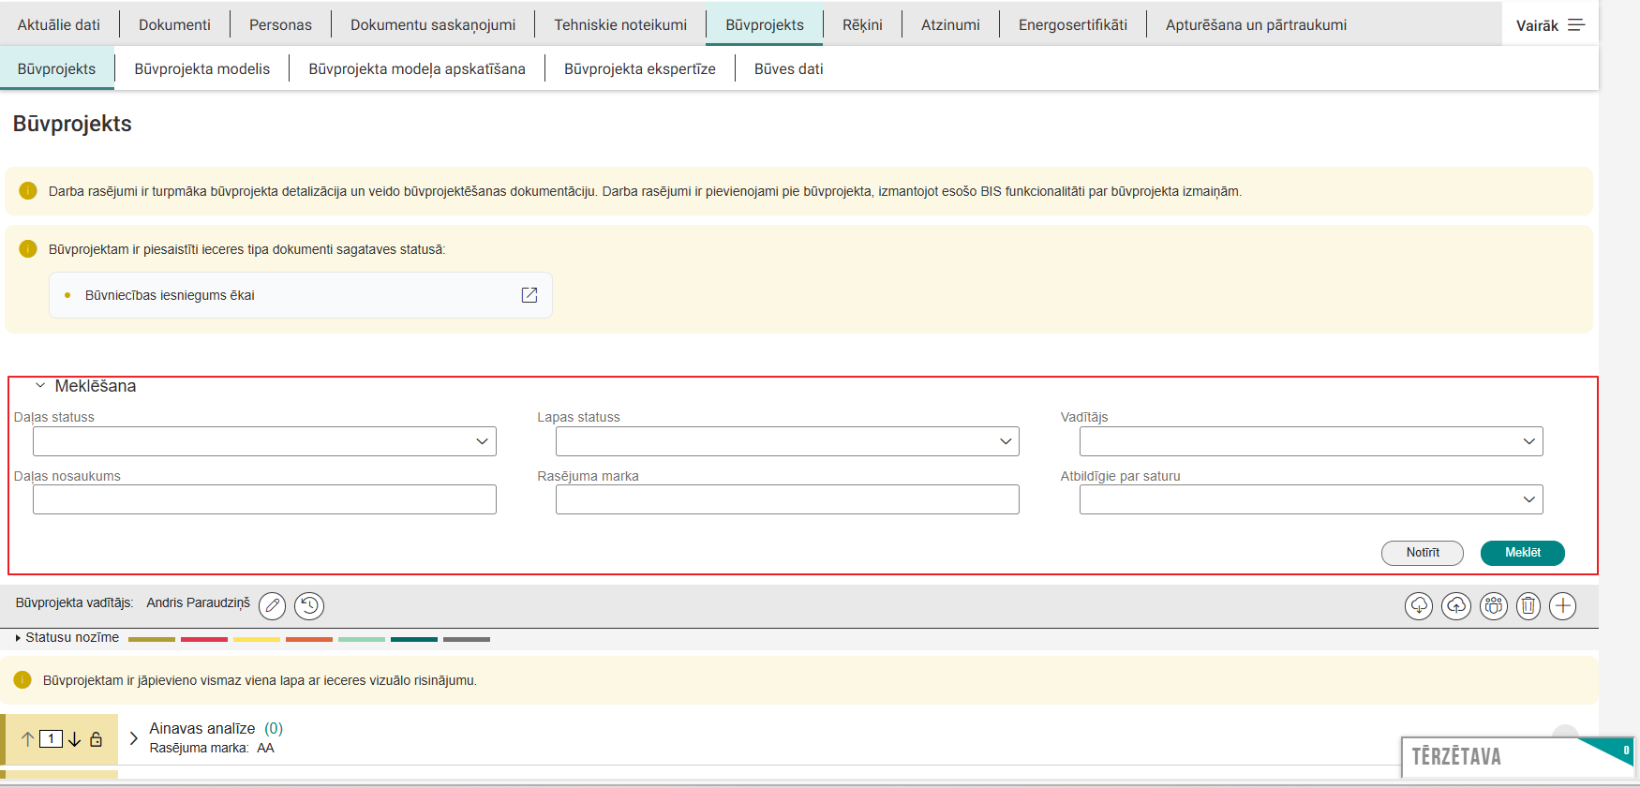Open the Daļas statuss dropdown
The width and height of the screenshot is (1640, 788).
(x=264, y=441)
